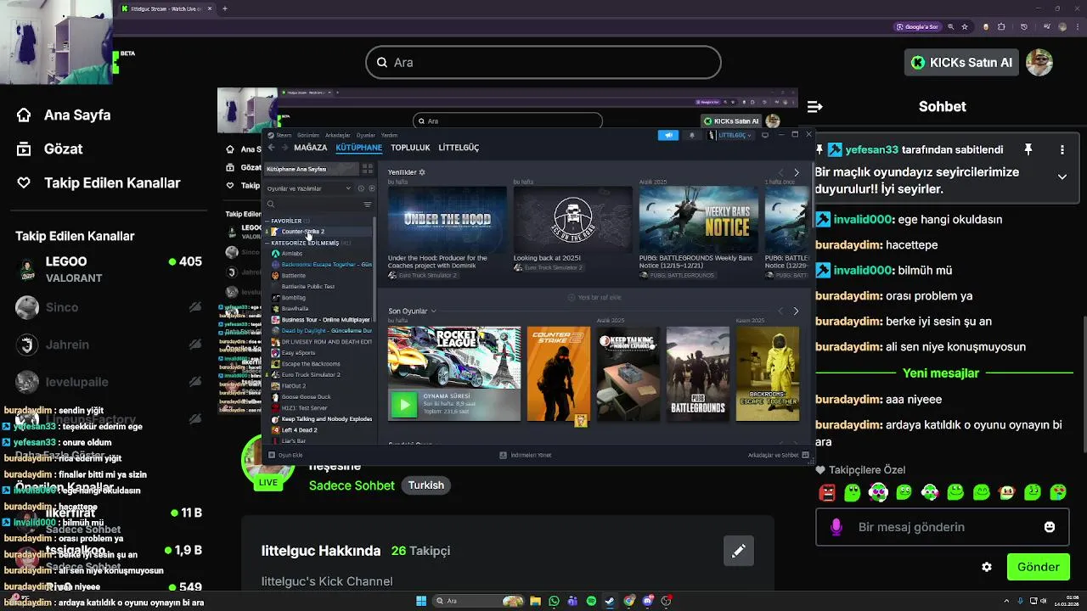This screenshot has width=1087, height=611.
Task: Select Euro Truck Simulator 2 in library list
Action: click(x=311, y=374)
